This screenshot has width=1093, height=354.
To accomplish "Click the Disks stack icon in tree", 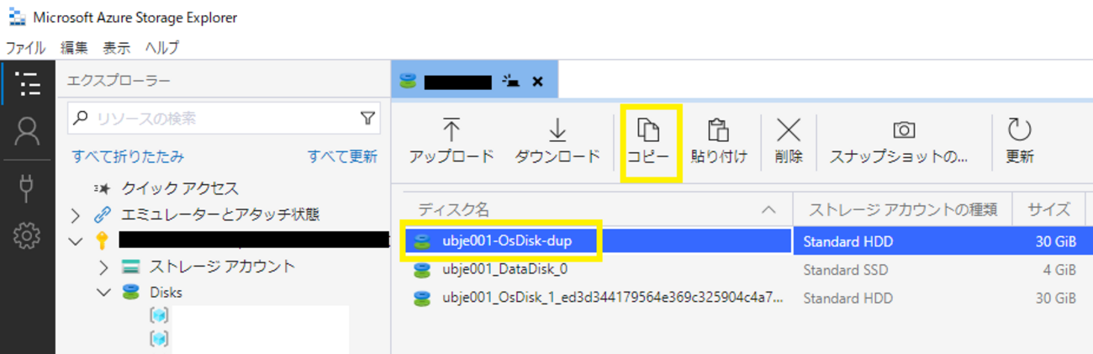I will 130,293.
